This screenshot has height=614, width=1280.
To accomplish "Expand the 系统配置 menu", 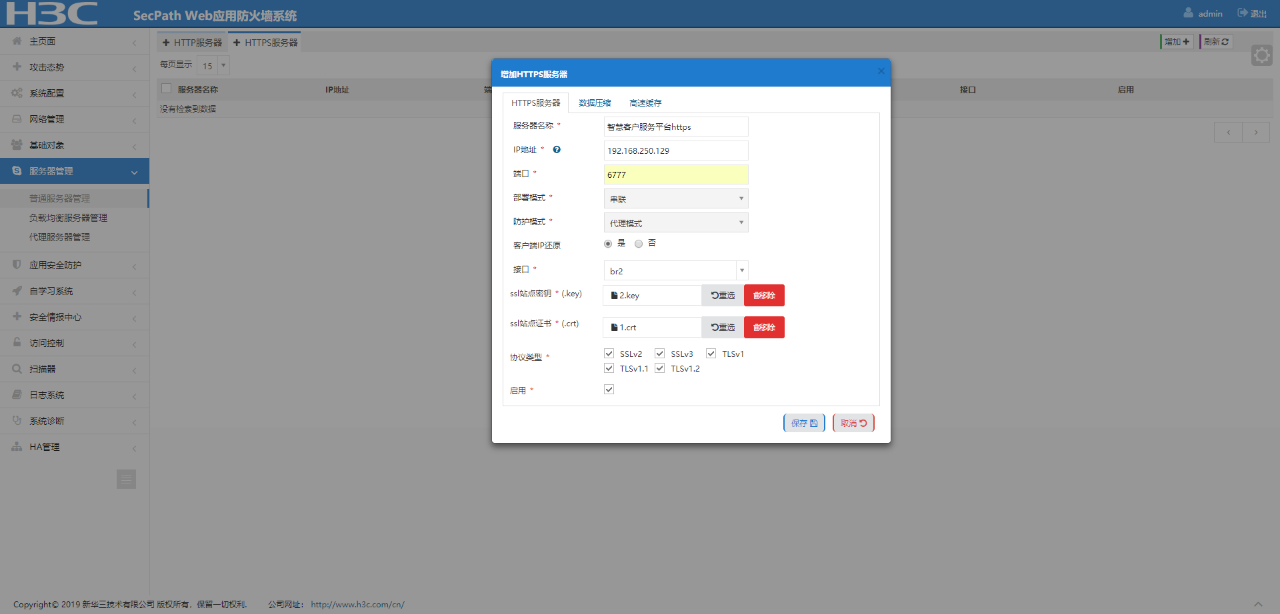I will (75, 93).
